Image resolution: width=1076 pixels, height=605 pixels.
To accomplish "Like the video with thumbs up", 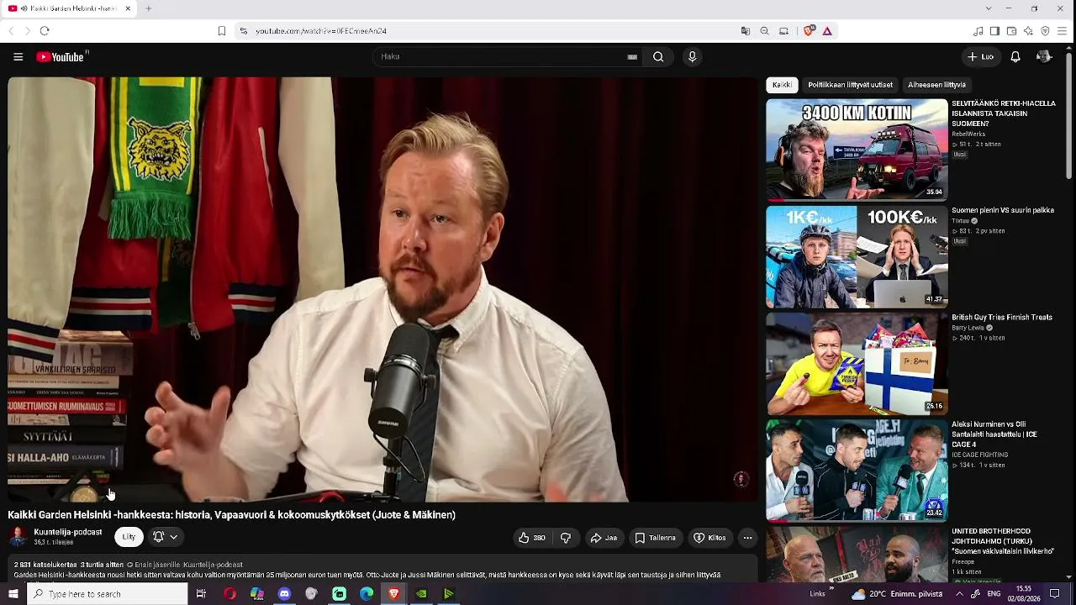I will pos(531,538).
